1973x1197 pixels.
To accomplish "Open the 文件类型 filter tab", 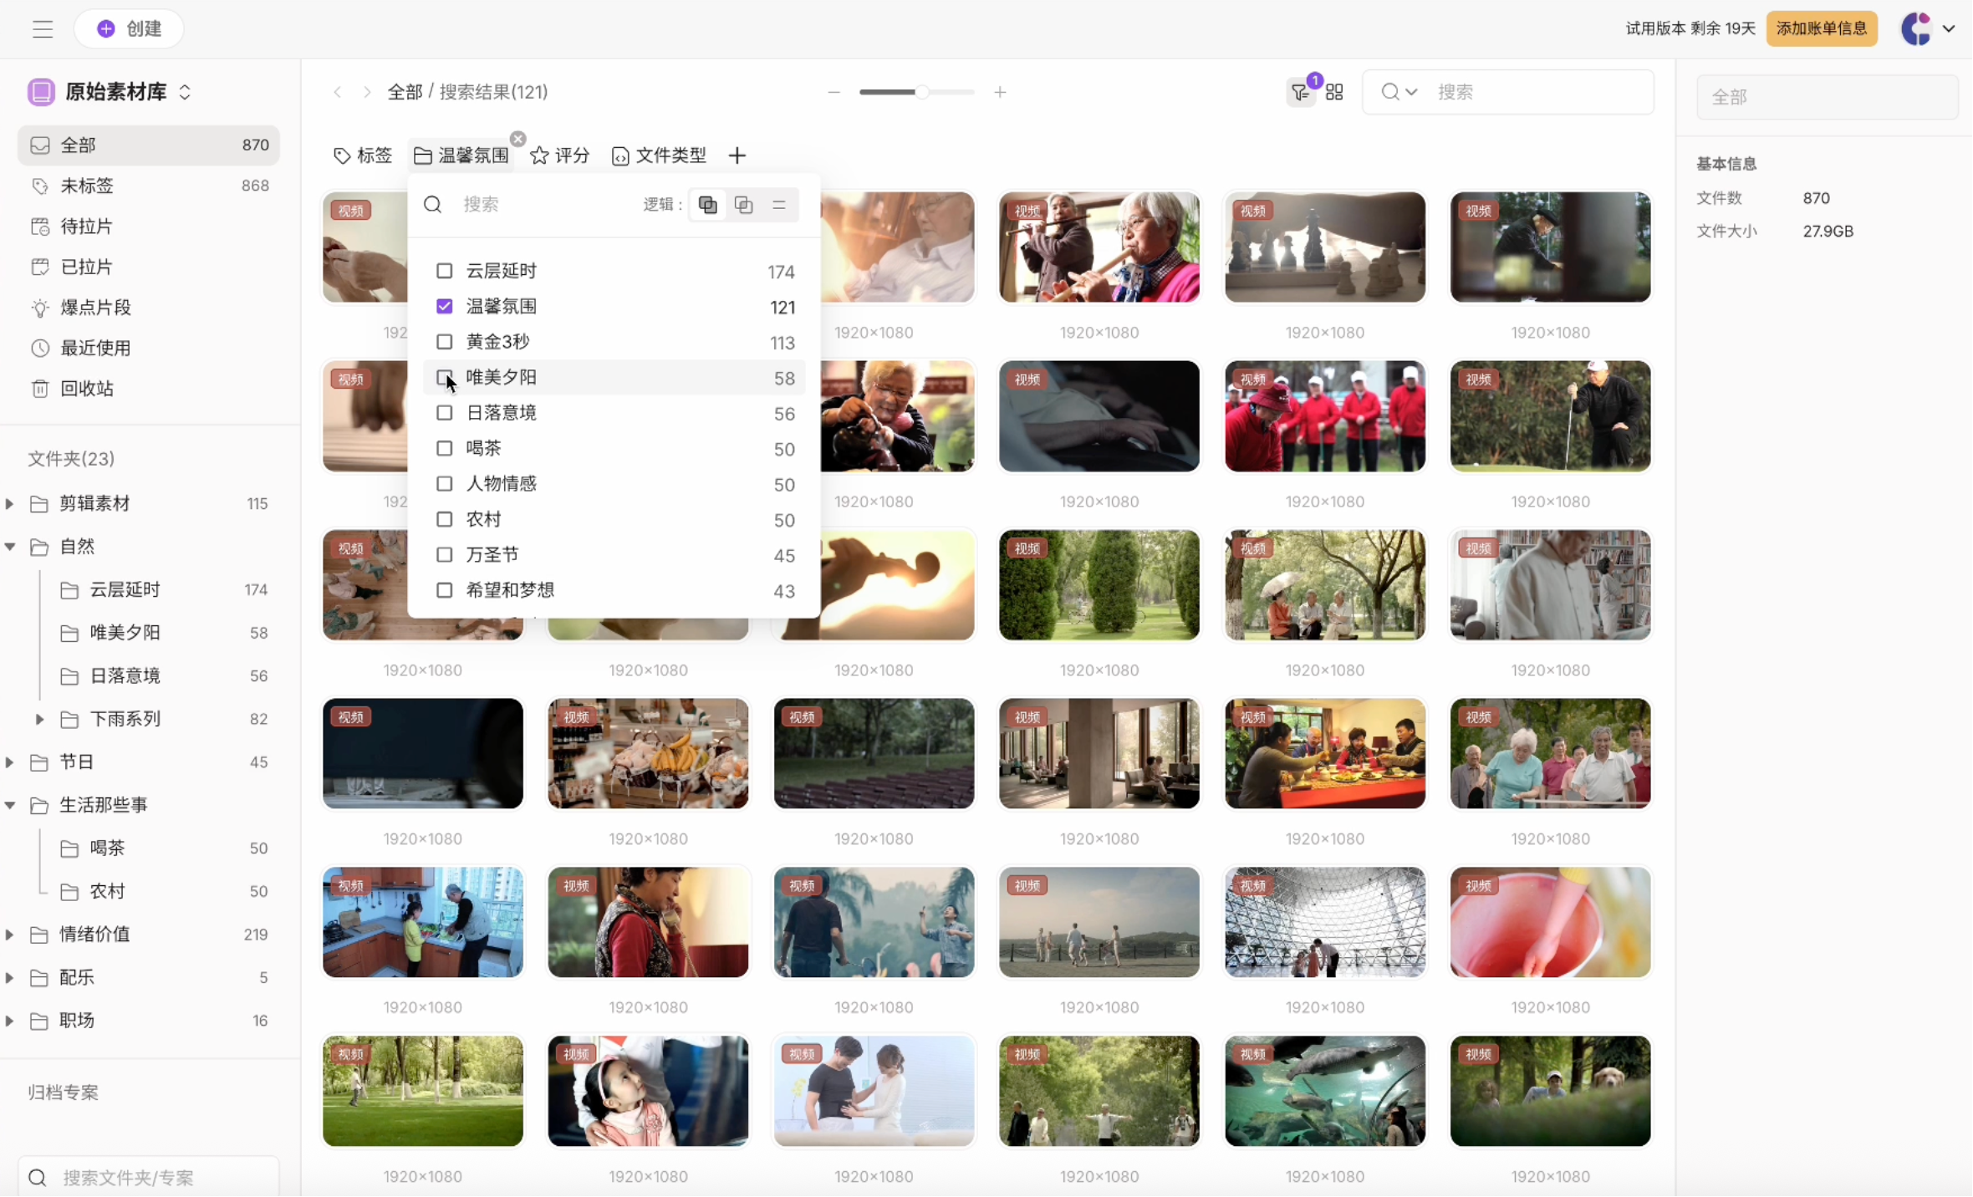I will point(660,155).
